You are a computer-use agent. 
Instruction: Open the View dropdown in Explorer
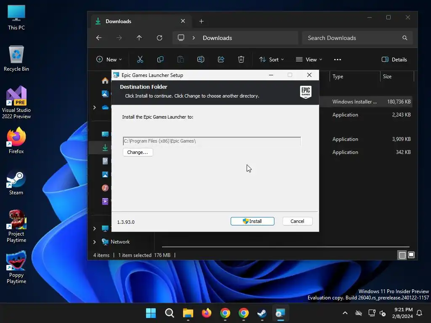[x=309, y=59]
